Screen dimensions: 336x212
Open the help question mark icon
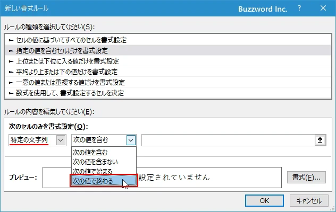(299, 8)
